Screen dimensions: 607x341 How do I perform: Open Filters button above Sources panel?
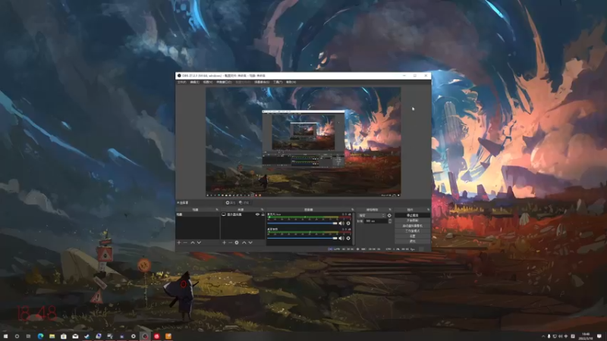pos(244,202)
